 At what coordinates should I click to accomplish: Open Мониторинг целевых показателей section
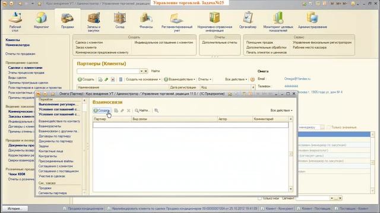point(278,22)
